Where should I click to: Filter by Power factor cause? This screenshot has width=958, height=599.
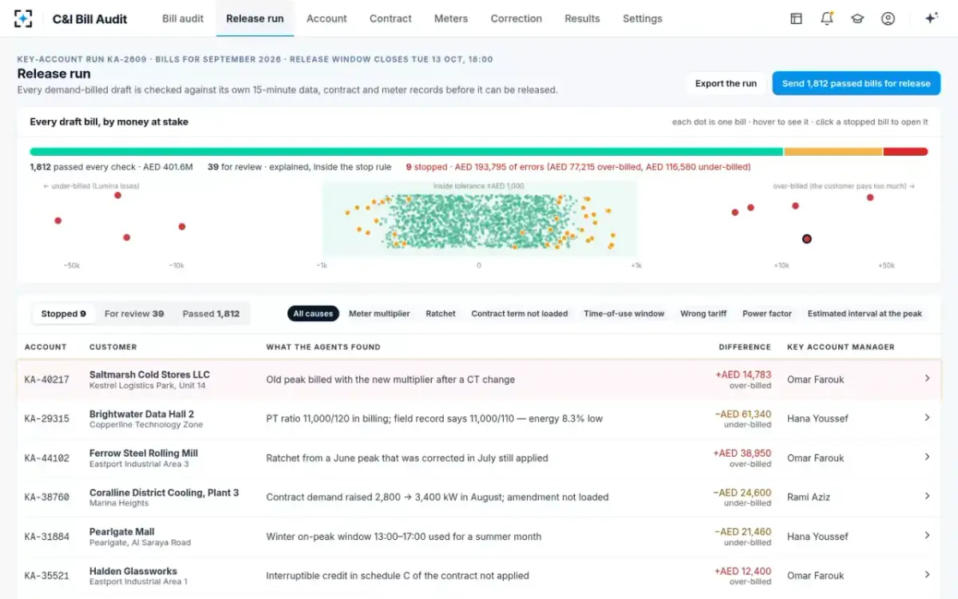tap(767, 314)
